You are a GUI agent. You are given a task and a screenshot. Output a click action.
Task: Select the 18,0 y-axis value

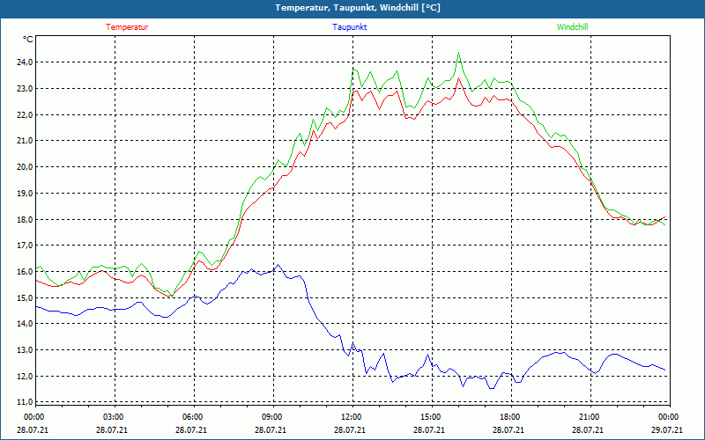[x=26, y=219]
